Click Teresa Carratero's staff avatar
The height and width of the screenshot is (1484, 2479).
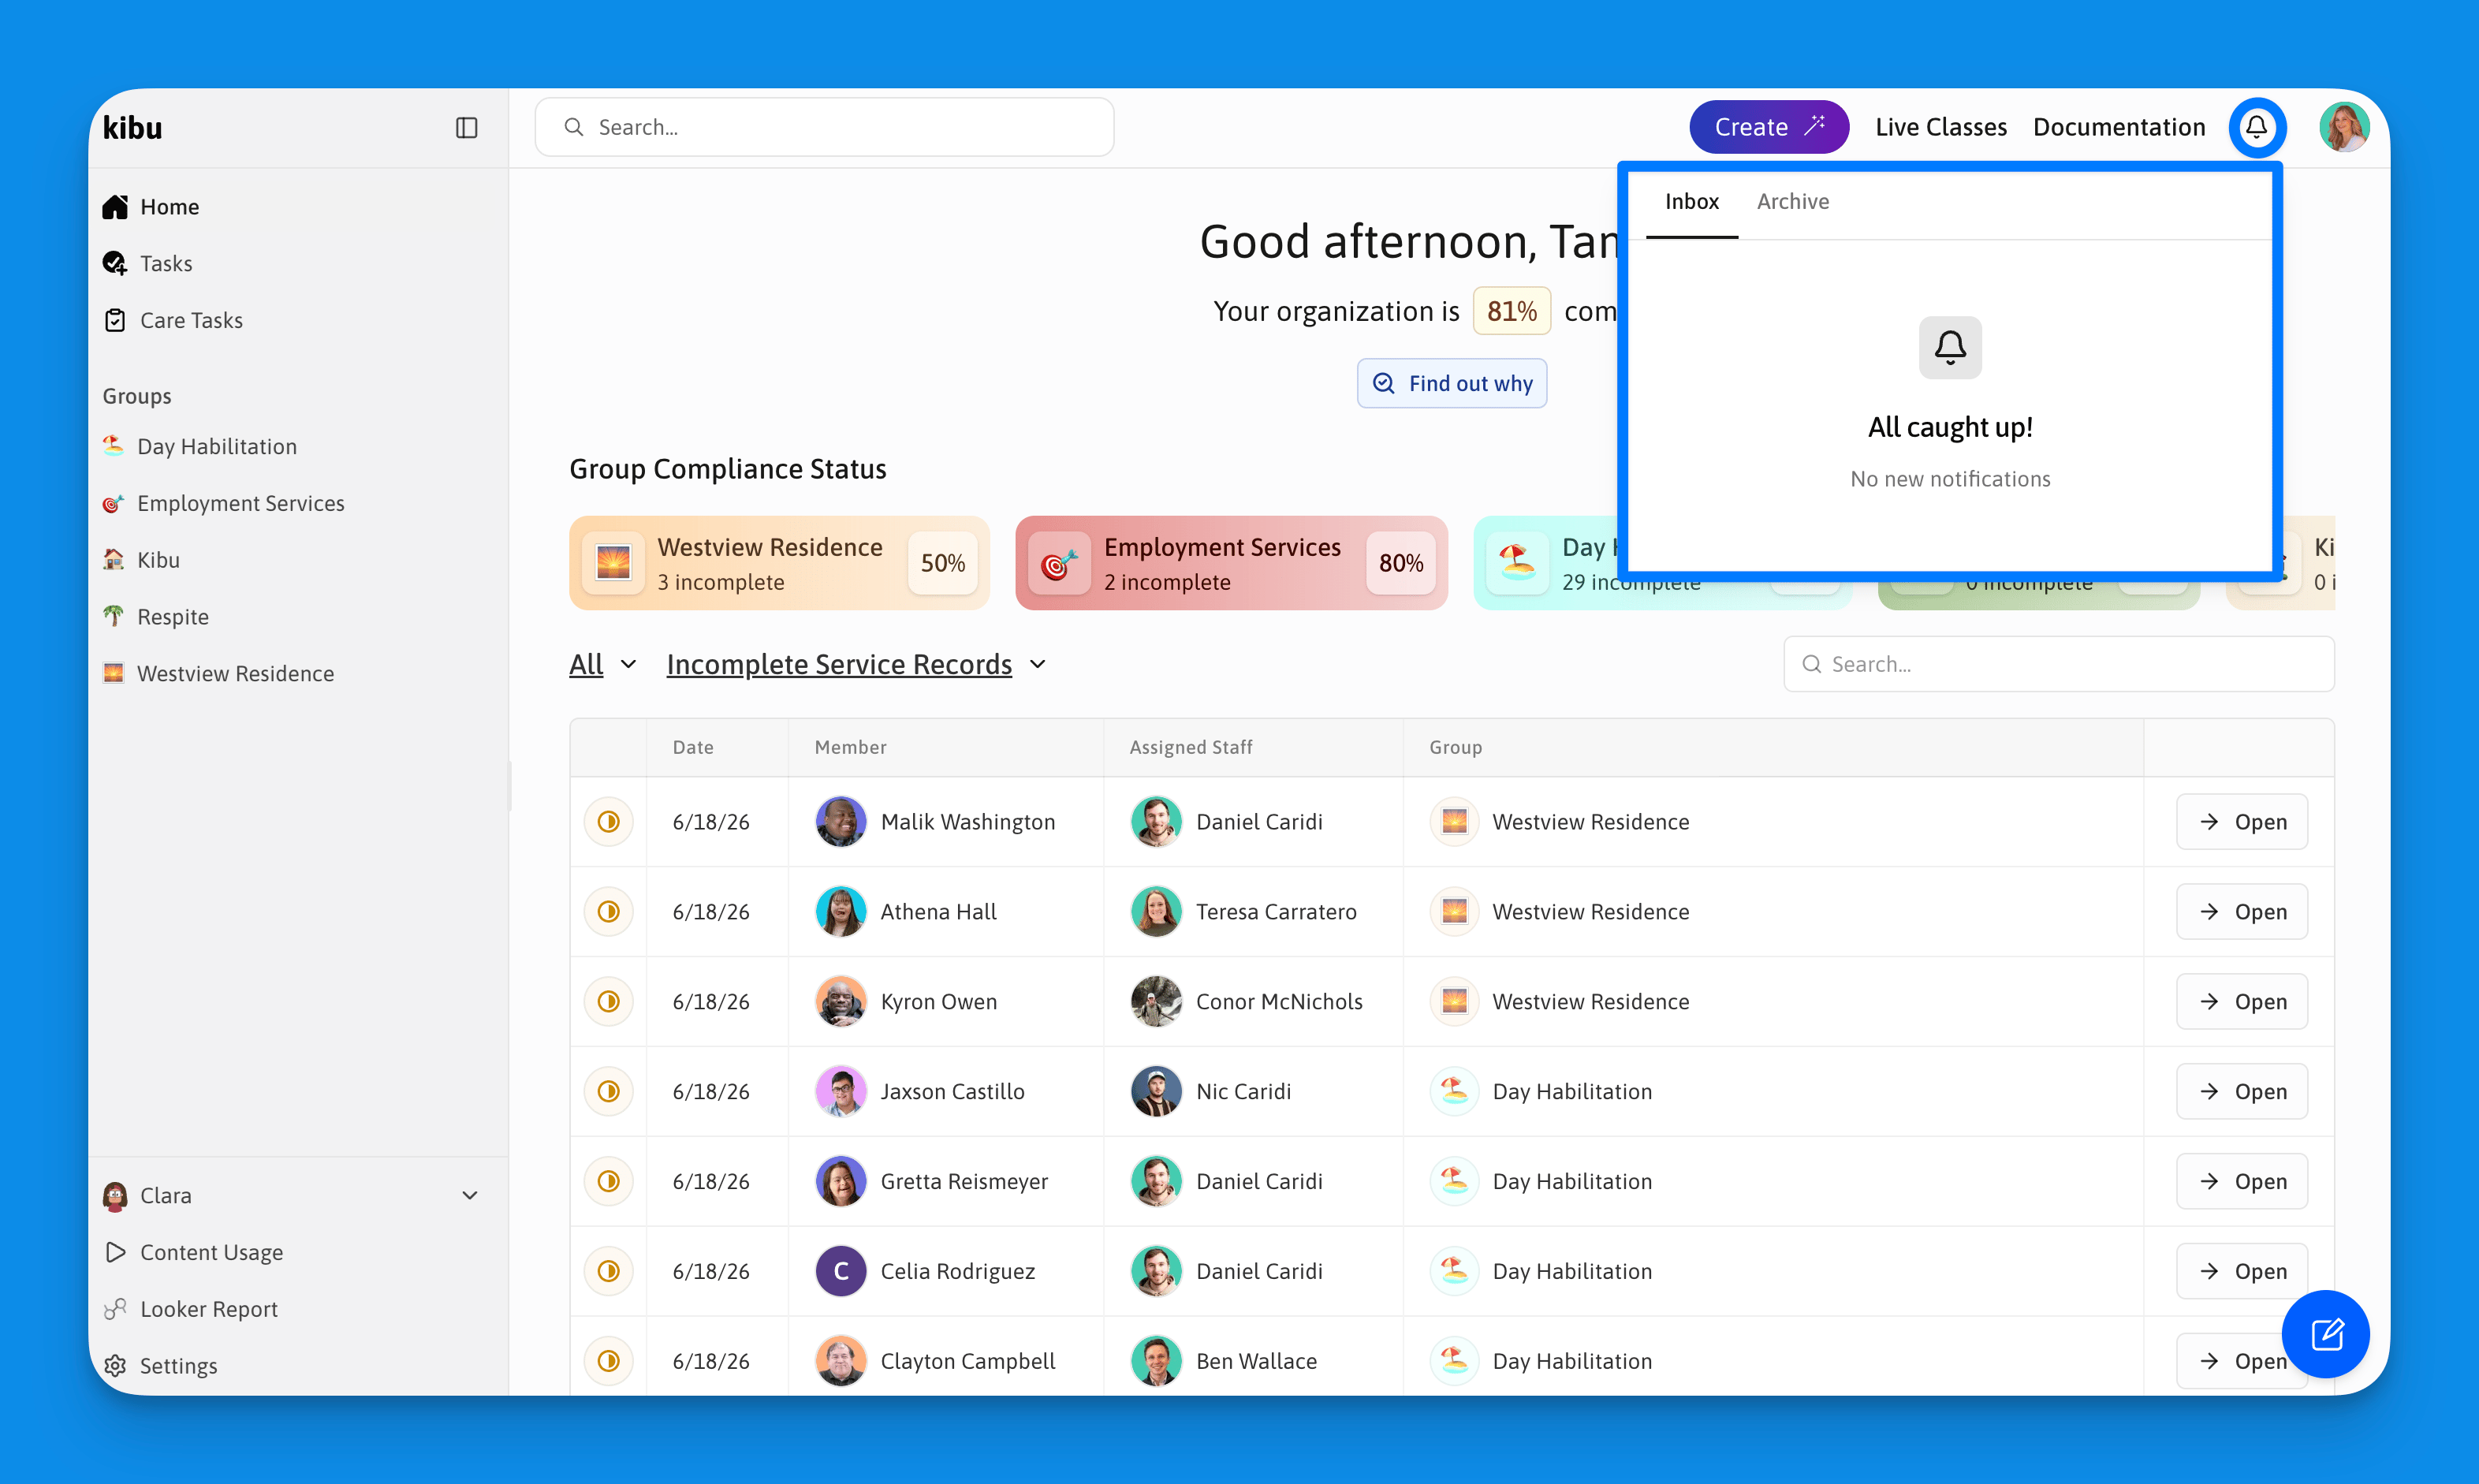point(1156,912)
